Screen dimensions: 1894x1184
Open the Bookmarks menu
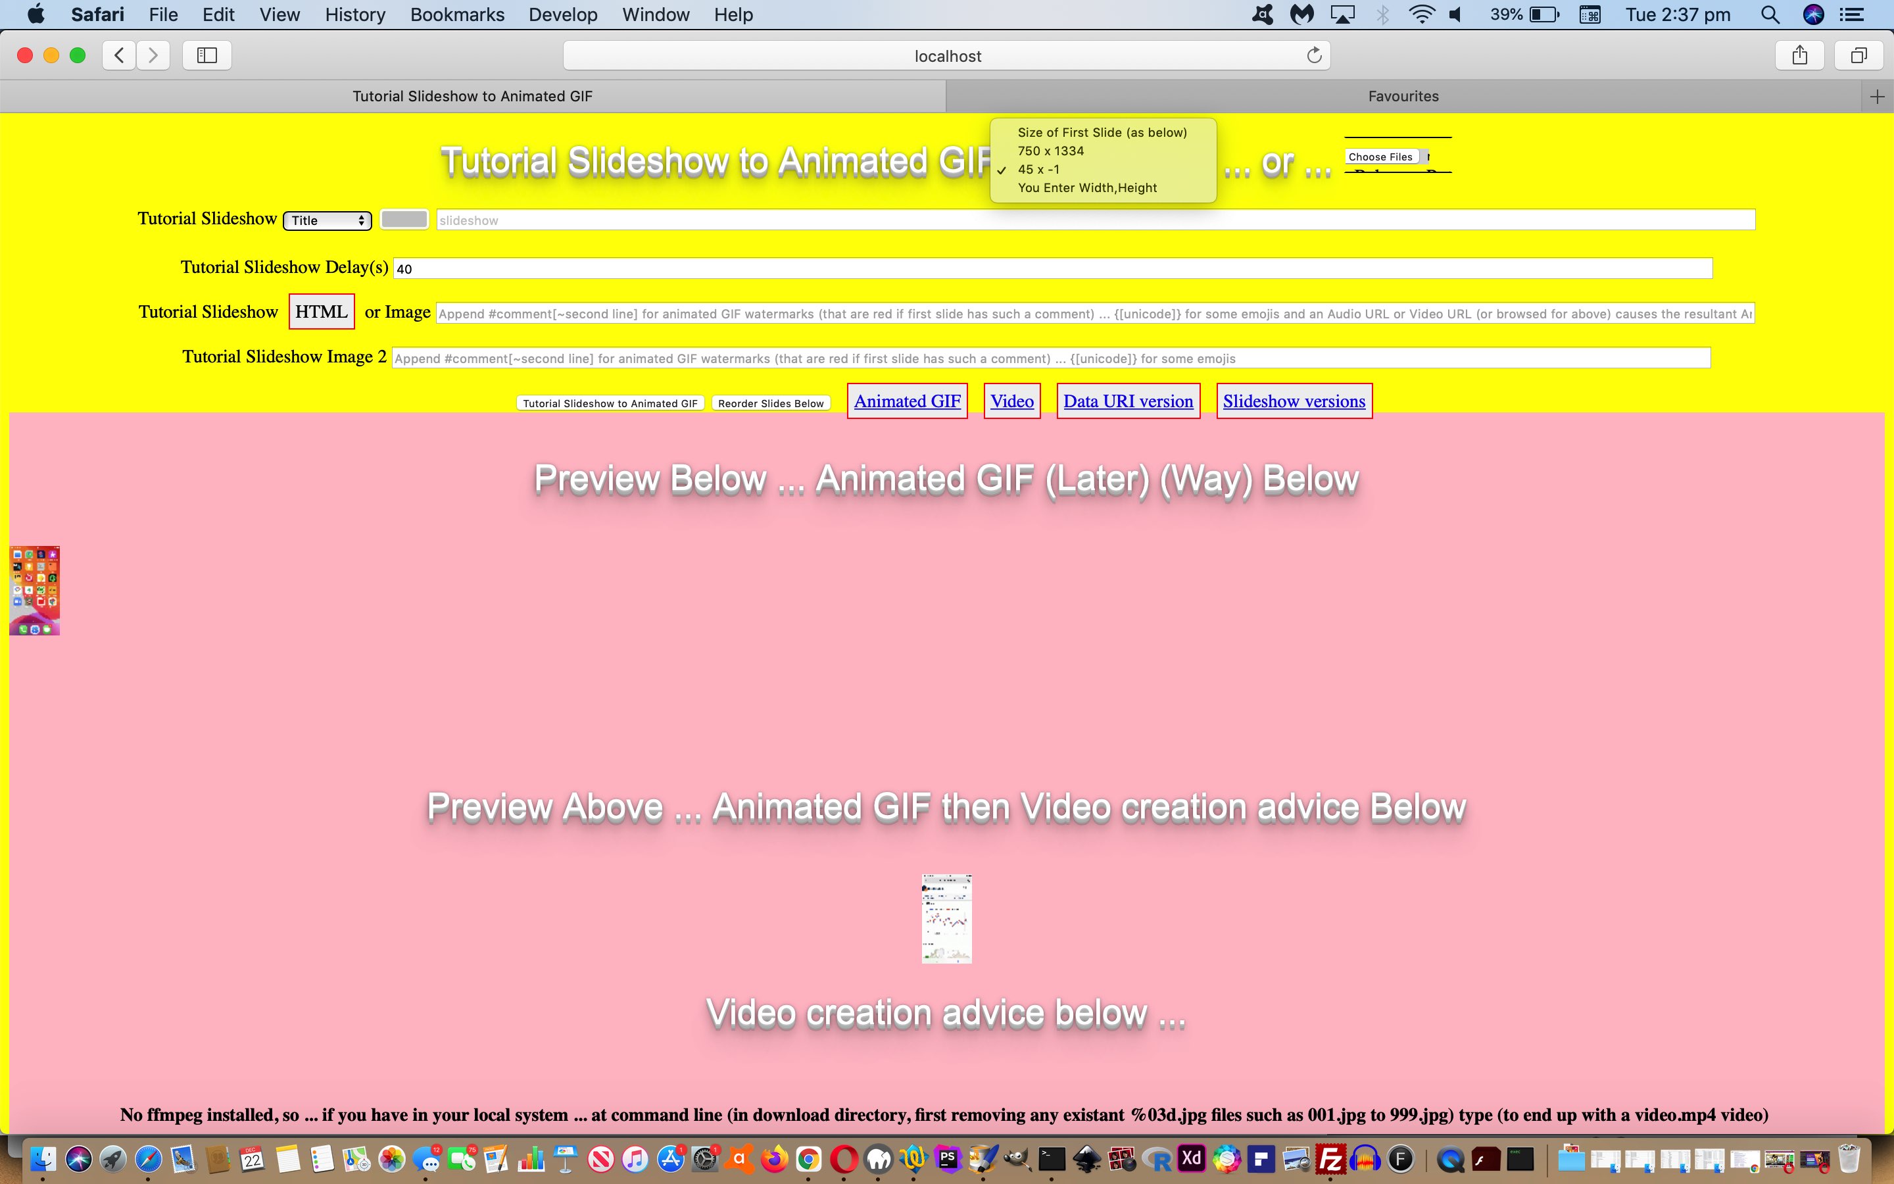pyautogui.click(x=457, y=15)
